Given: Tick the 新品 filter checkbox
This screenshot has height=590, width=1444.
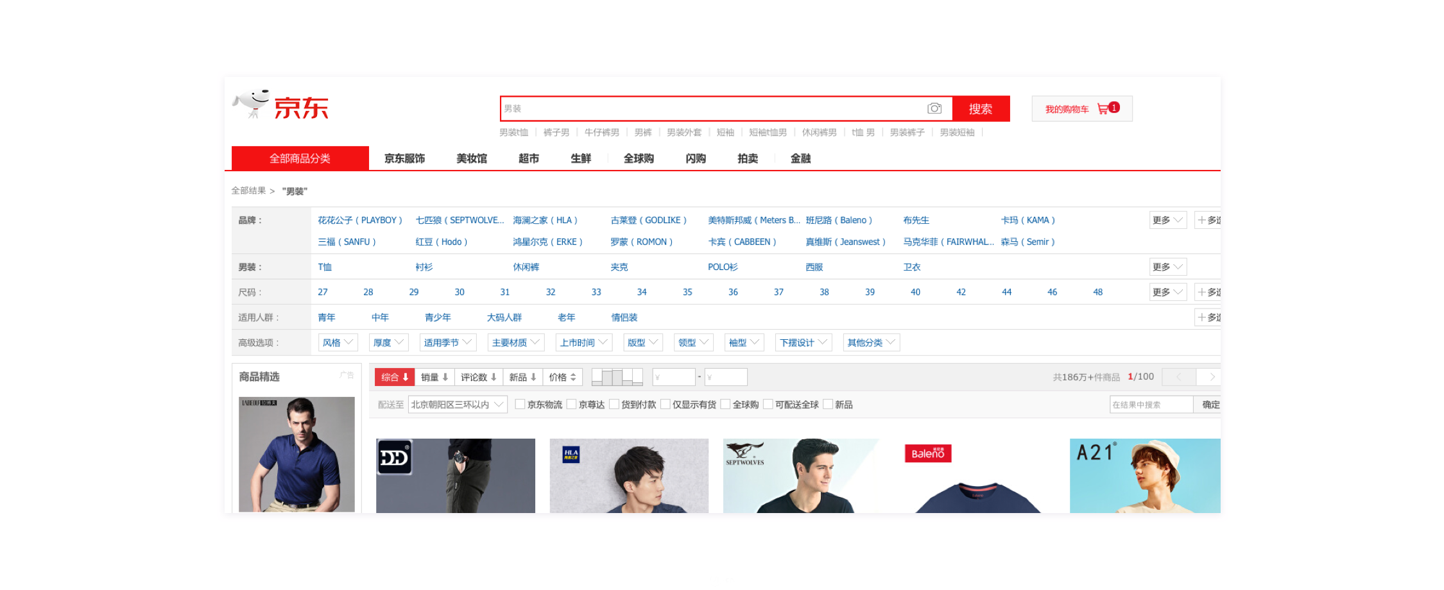Looking at the screenshot, I should pos(828,404).
